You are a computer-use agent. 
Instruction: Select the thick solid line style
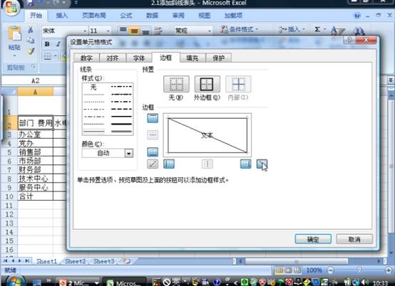coord(122,124)
